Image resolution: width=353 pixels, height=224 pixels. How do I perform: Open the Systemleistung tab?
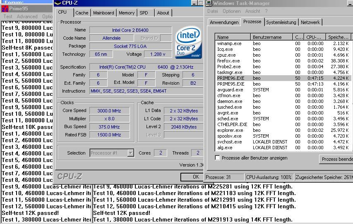click(x=281, y=22)
